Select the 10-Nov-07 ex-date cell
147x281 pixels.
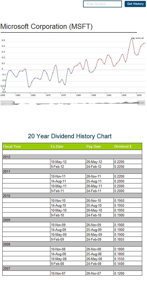[x=68, y=273]
